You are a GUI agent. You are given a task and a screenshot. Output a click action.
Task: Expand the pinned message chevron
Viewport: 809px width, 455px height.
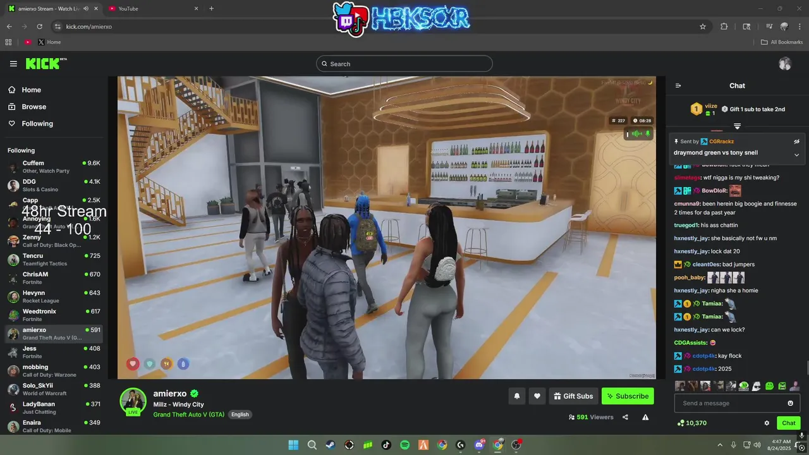click(796, 155)
